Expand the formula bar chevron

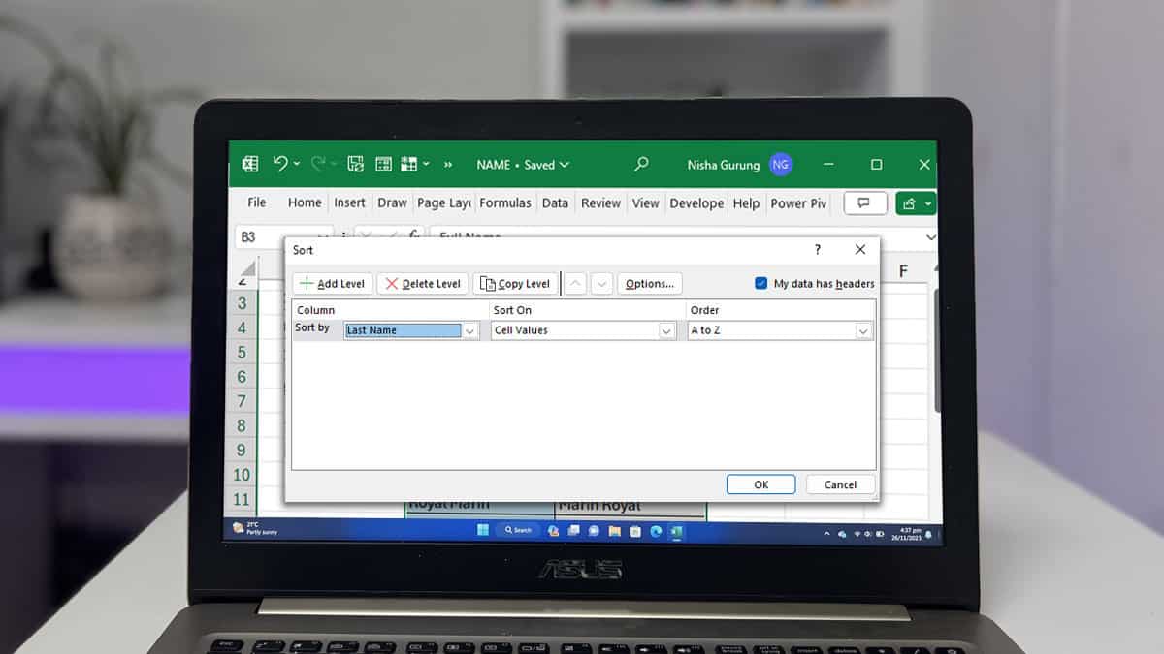(931, 236)
